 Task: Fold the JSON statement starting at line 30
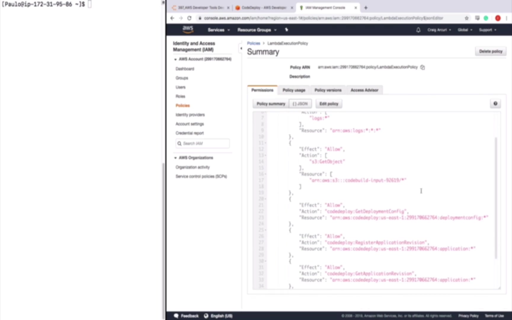pyautogui.click(x=265, y=261)
